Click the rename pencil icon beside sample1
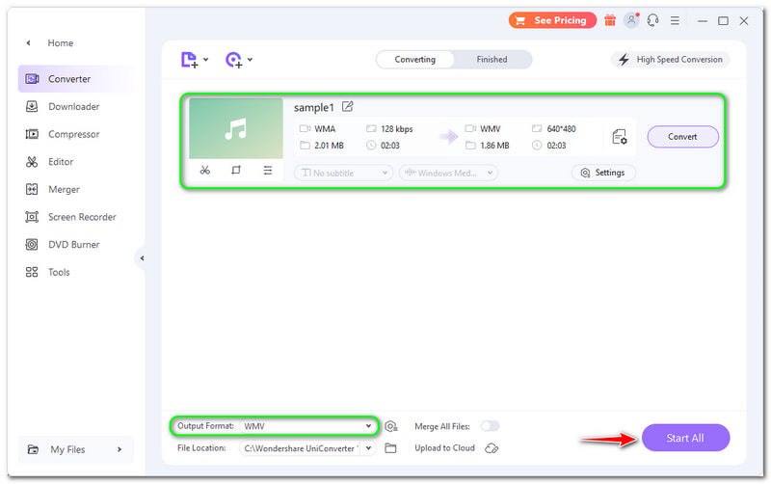 [x=347, y=107]
